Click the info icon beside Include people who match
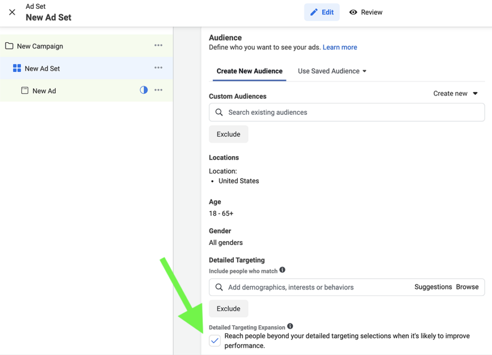492x355 pixels. coord(283,270)
